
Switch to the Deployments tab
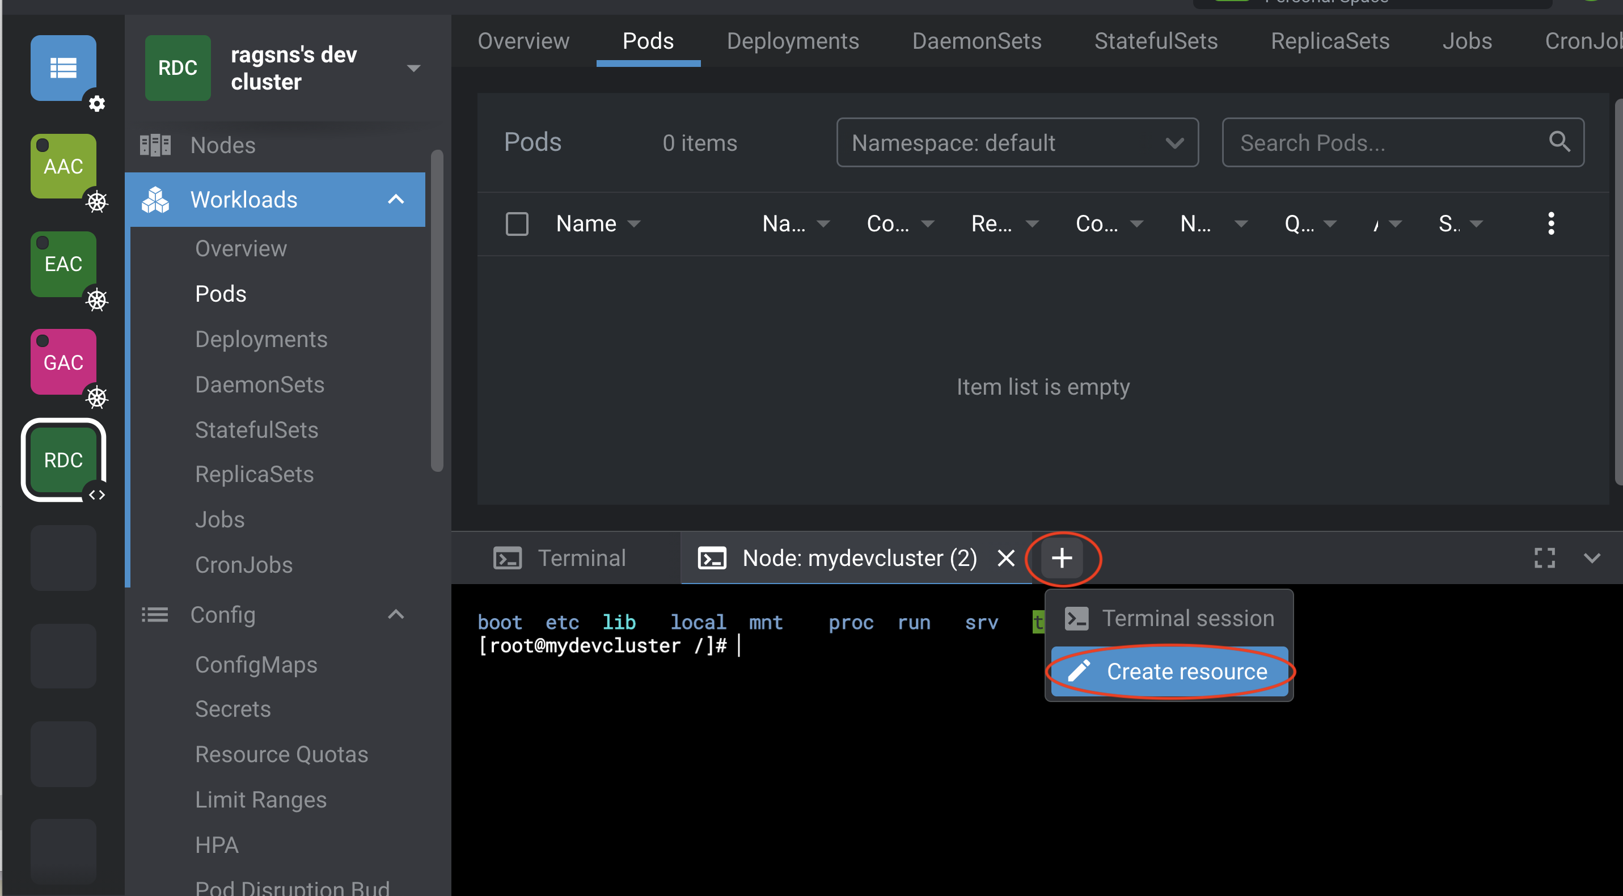tap(793, 41)
